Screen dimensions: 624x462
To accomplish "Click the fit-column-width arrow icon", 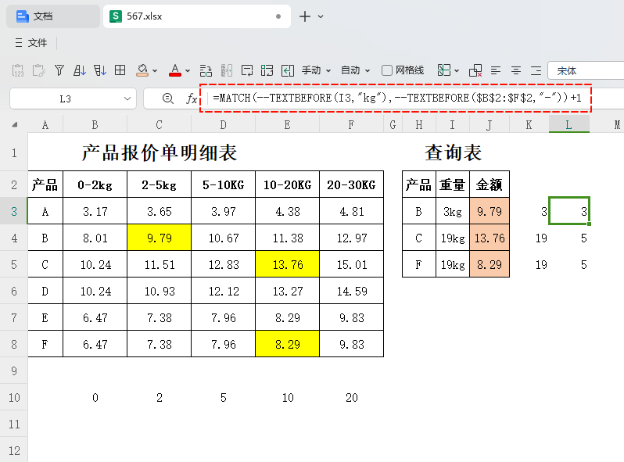I will (287, 70).
